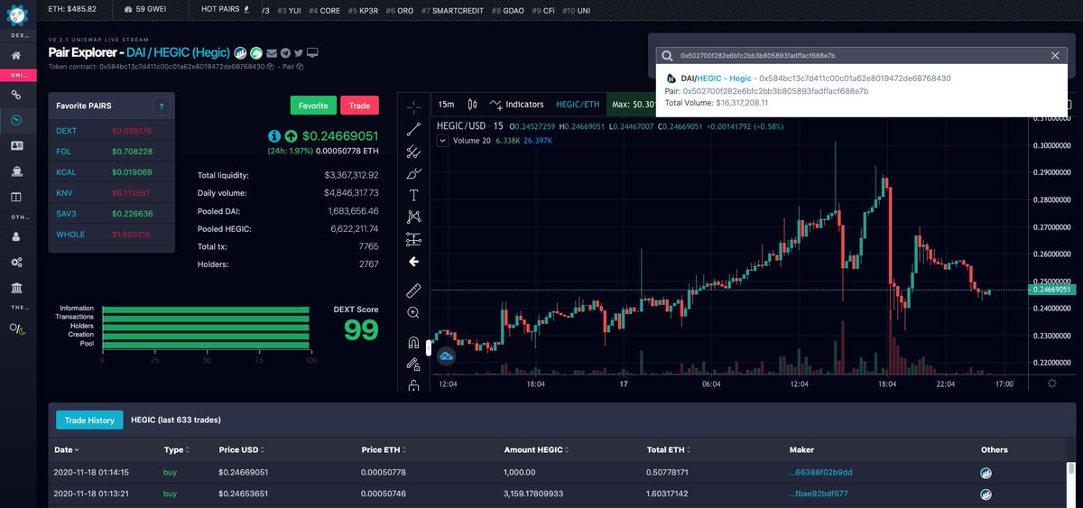
Task: Copy the pair address icon
Action: coord(300,67)
